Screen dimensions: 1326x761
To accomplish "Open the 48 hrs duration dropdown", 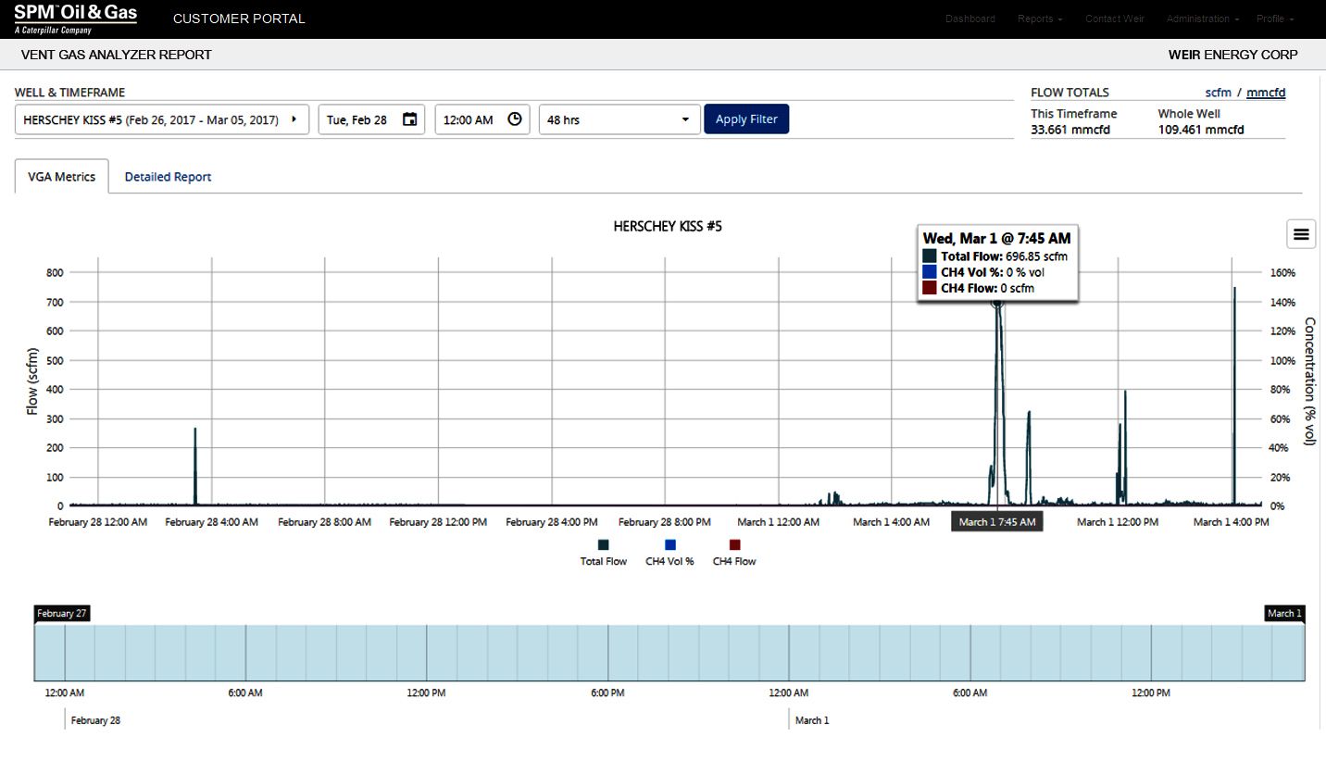I will [619, 119].
